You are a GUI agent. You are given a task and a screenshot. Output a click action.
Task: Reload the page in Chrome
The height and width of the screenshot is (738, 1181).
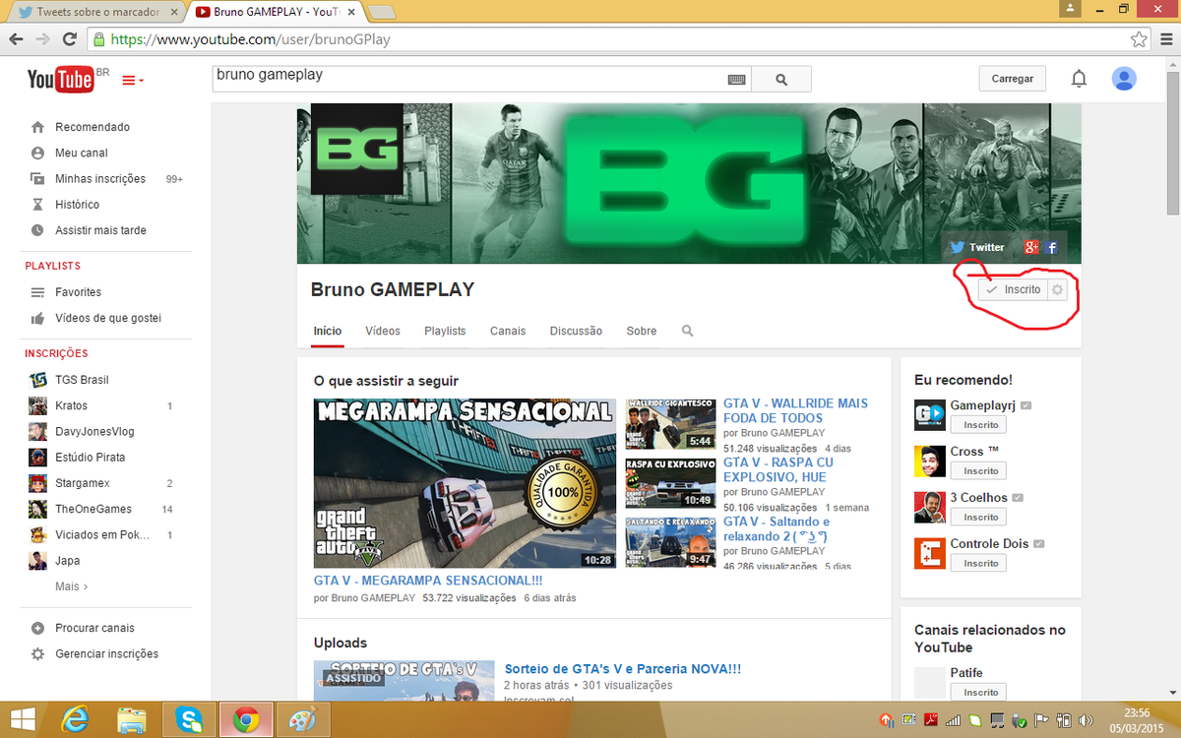pos(70,39)
